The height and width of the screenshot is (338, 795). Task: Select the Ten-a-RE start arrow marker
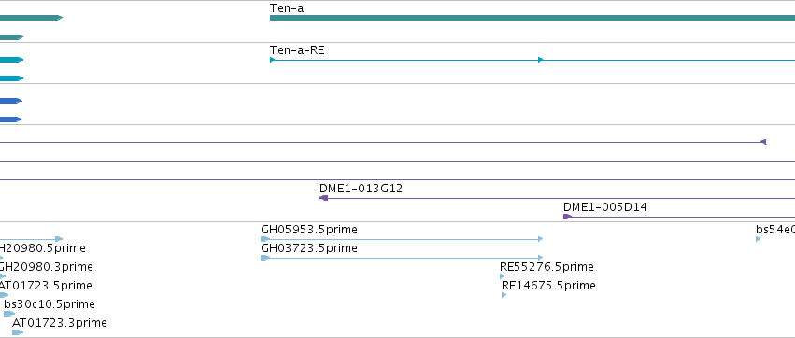point(272,60)
